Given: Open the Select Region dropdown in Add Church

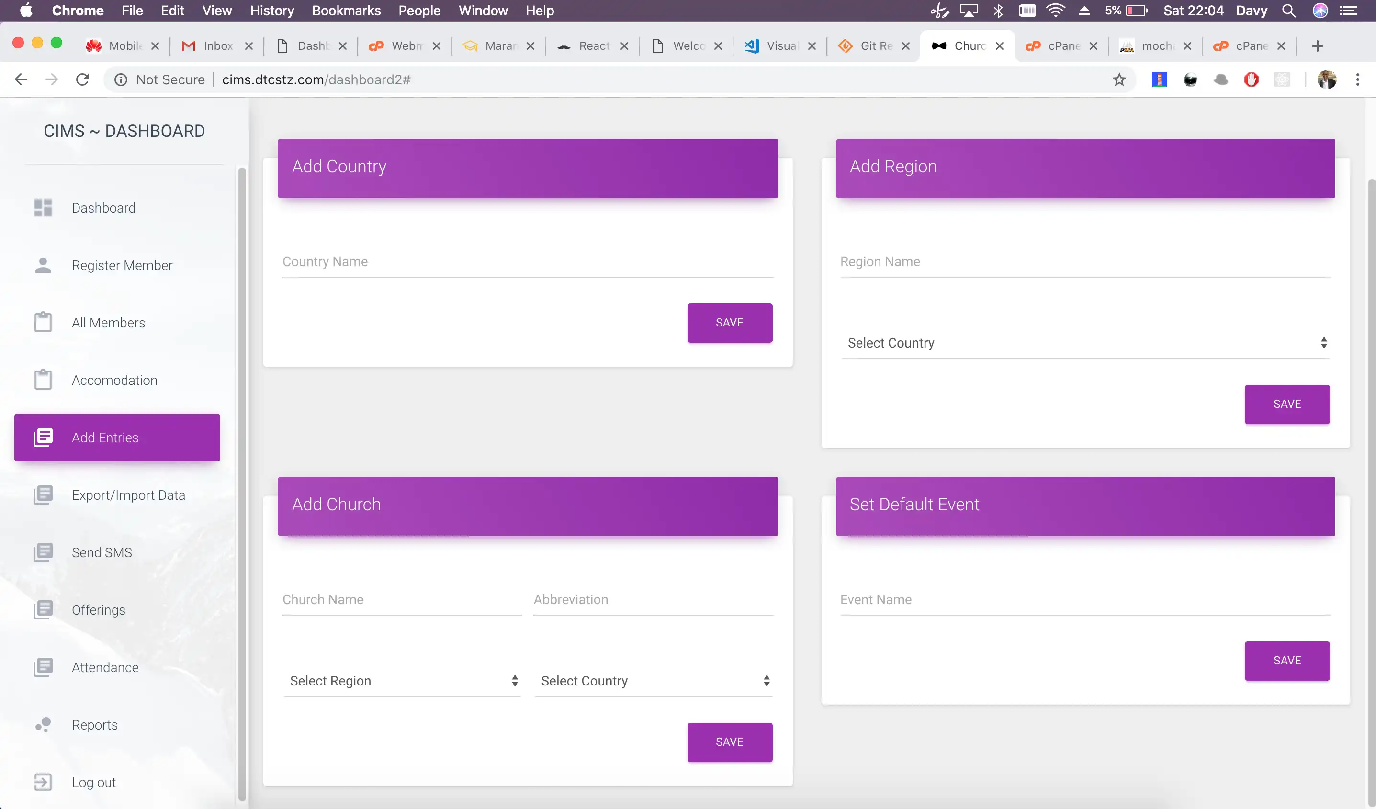Looking at the screenshot, I should pos(402,681).
